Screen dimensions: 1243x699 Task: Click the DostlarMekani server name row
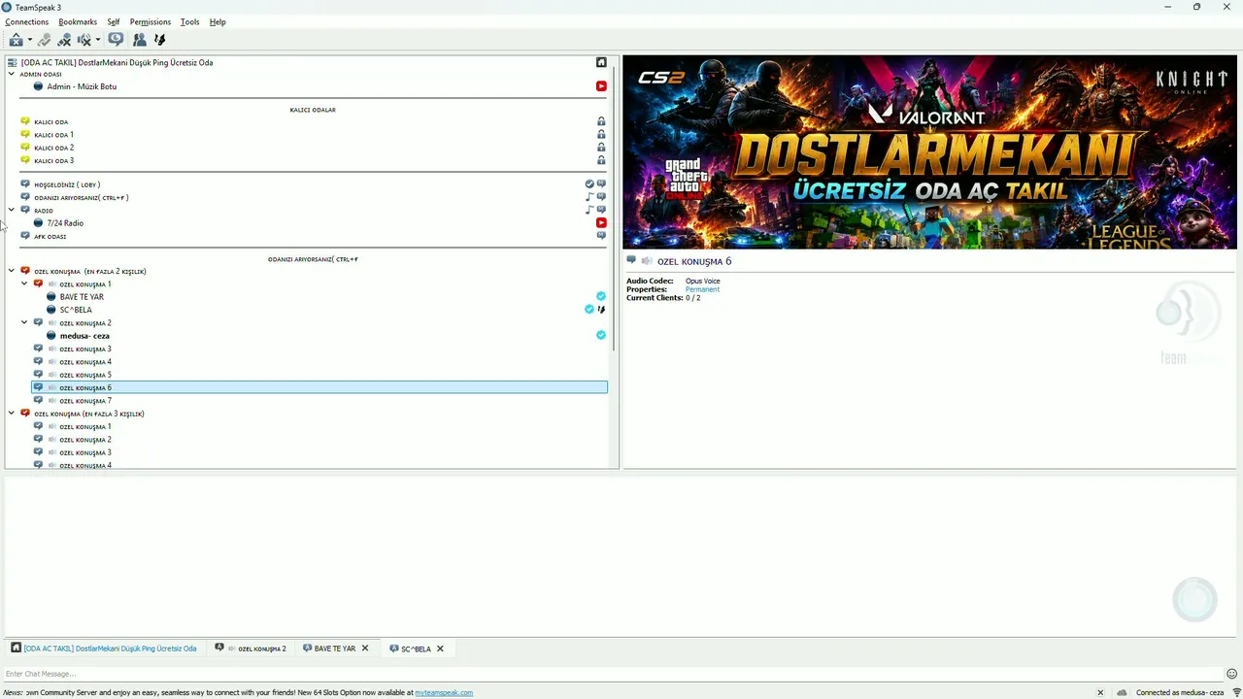point(117,62)
